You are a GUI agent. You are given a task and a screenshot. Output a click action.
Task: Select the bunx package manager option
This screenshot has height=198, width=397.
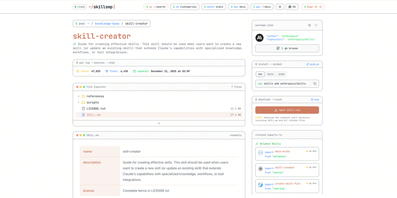pos(270,74)
